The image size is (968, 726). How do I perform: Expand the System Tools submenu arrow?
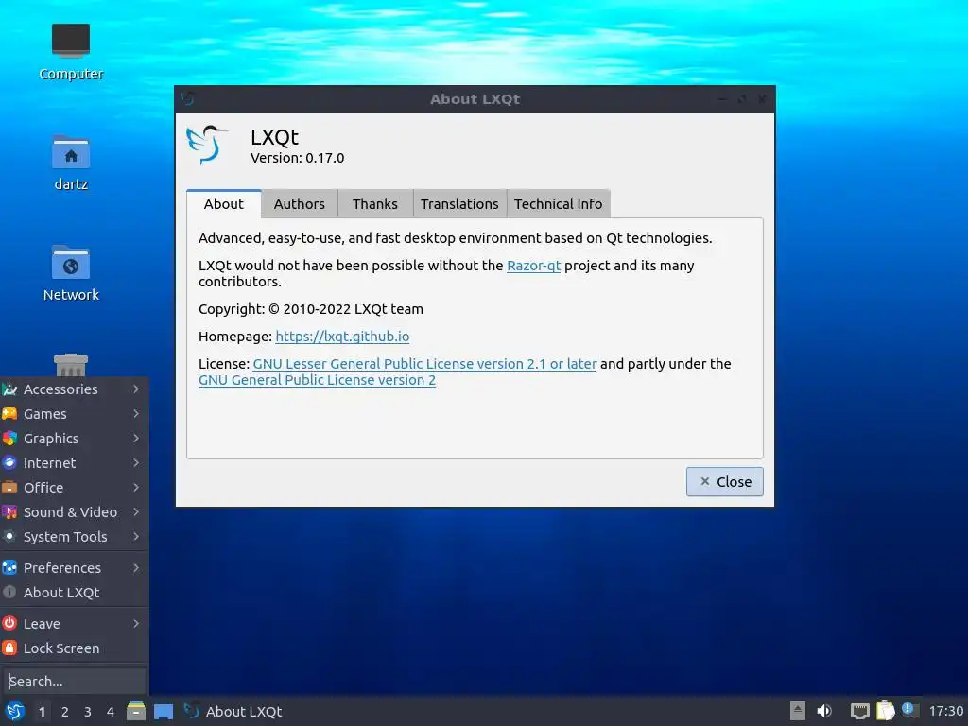(136, 537)
